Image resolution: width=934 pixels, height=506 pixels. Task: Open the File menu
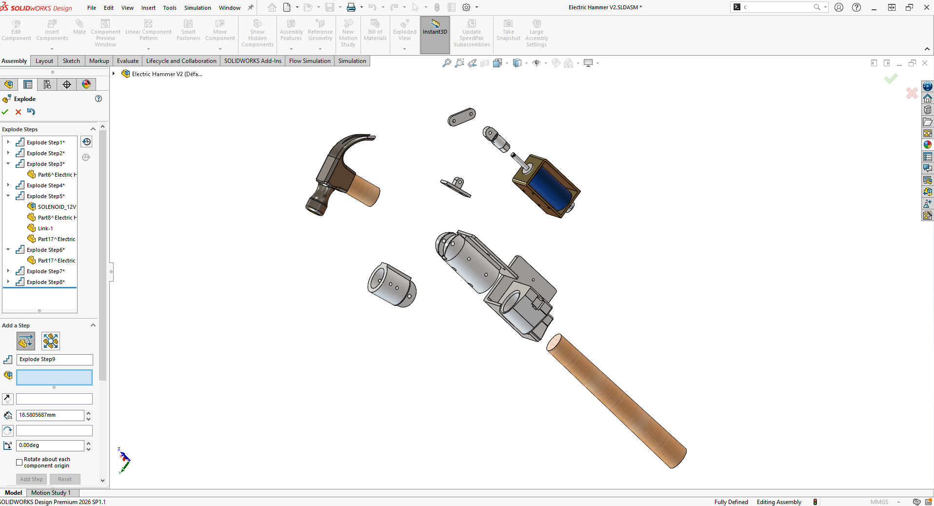[x=92, y=8]
